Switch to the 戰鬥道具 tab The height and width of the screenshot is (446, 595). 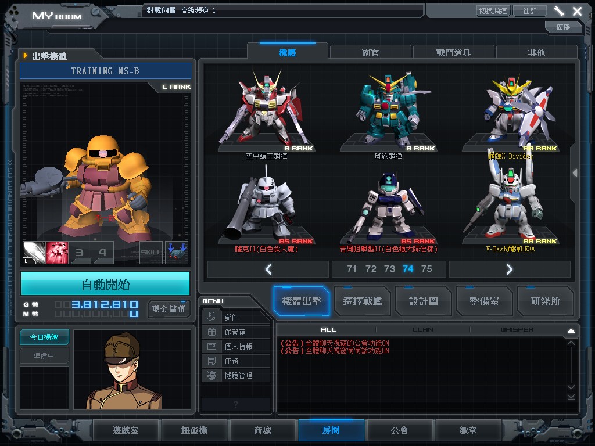(x=453, y=52)
